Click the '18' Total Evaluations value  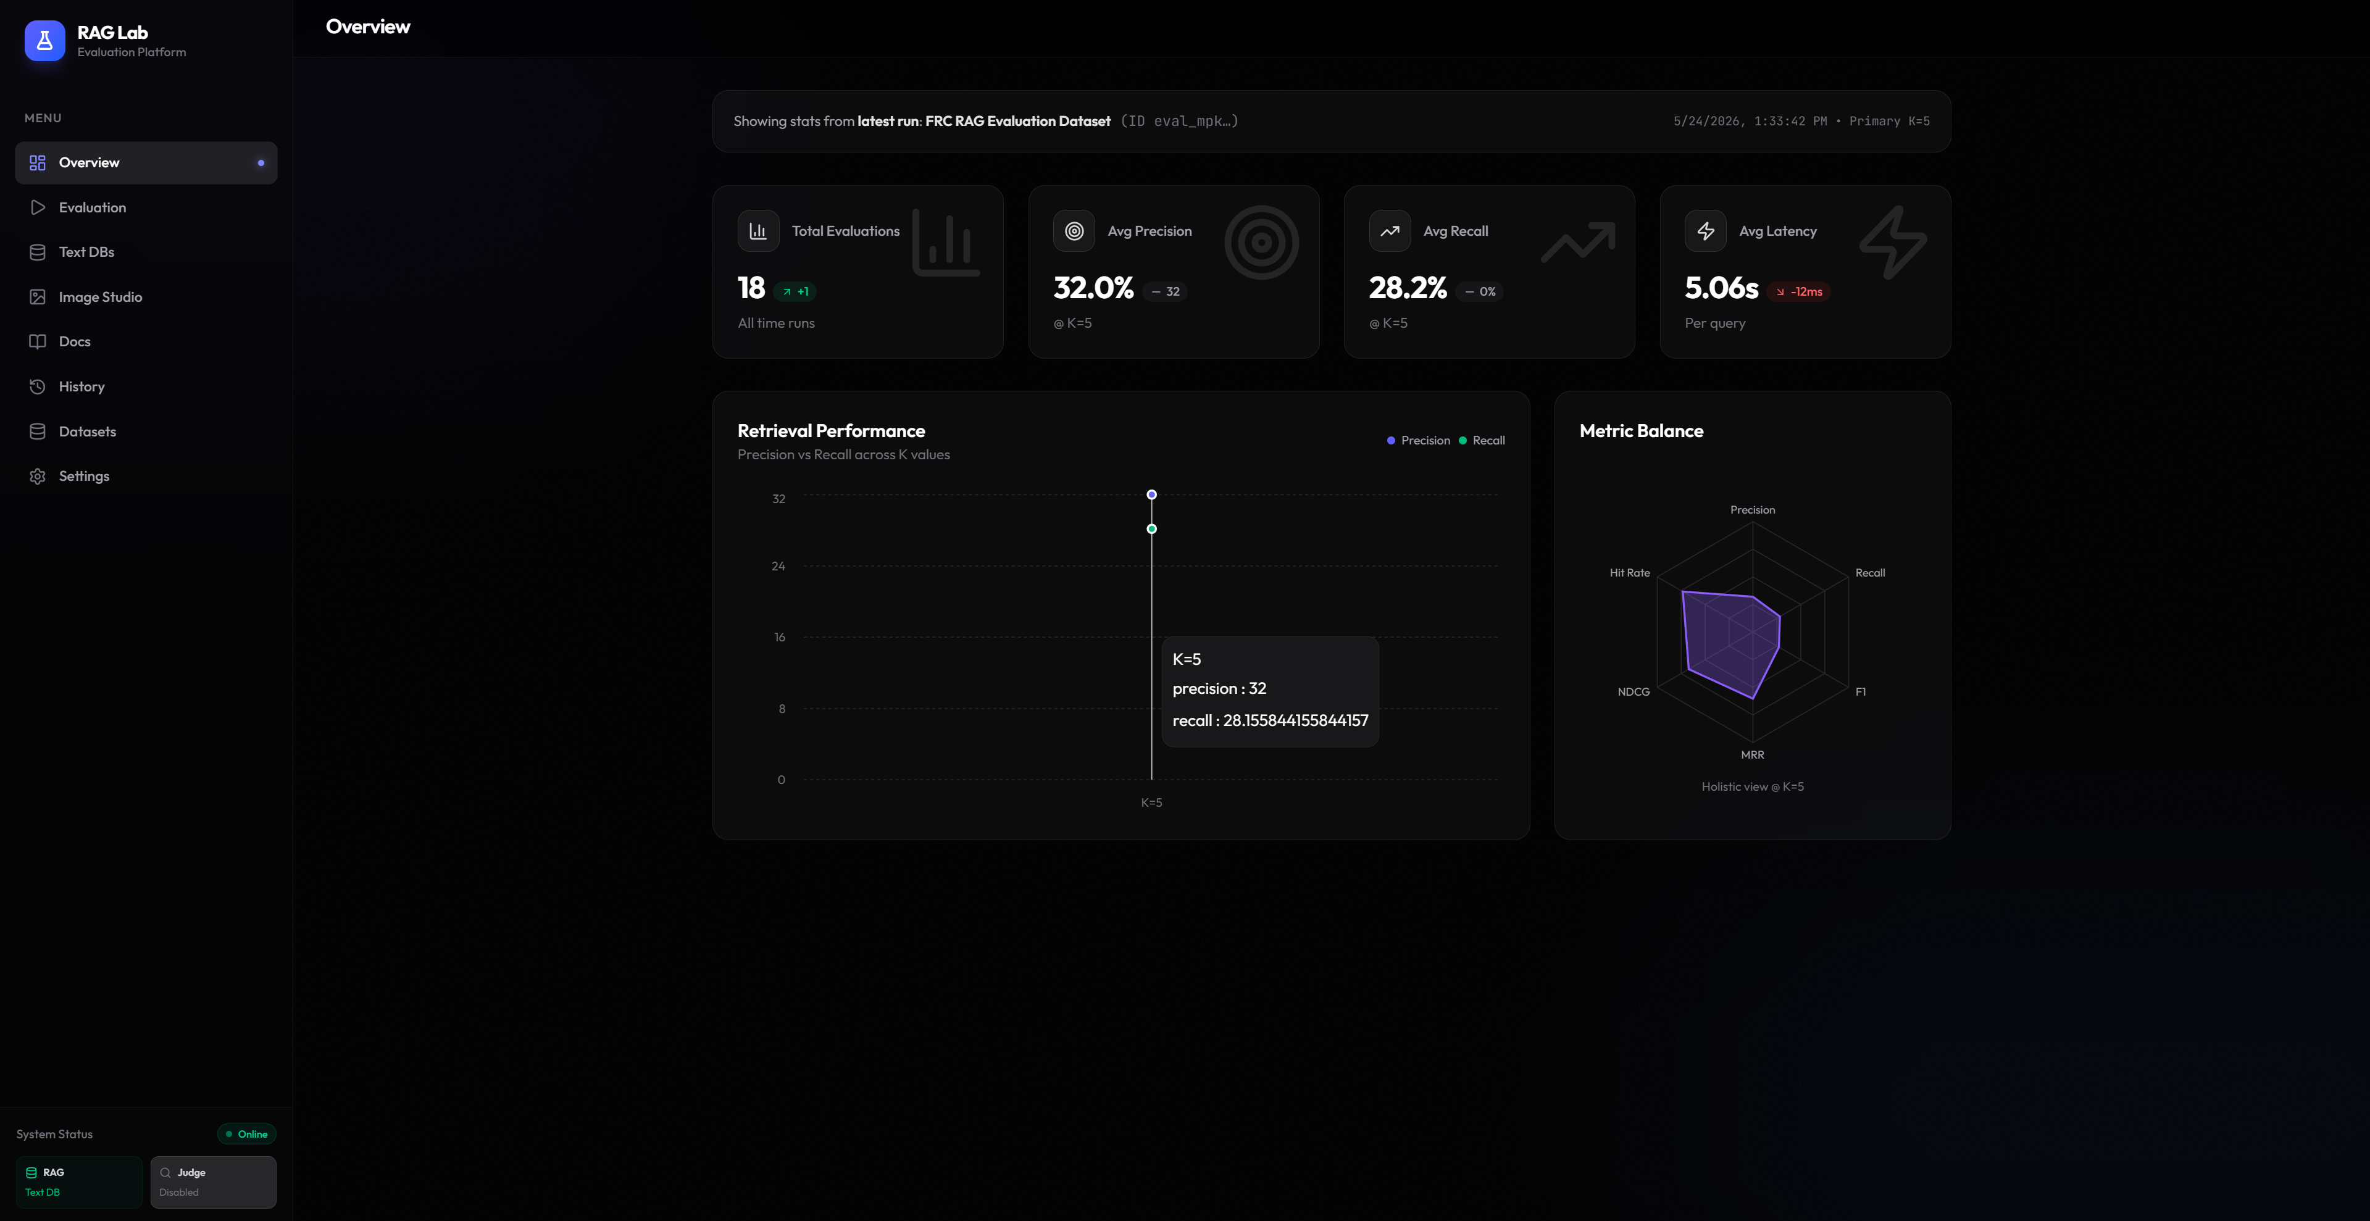coord(751,288)
